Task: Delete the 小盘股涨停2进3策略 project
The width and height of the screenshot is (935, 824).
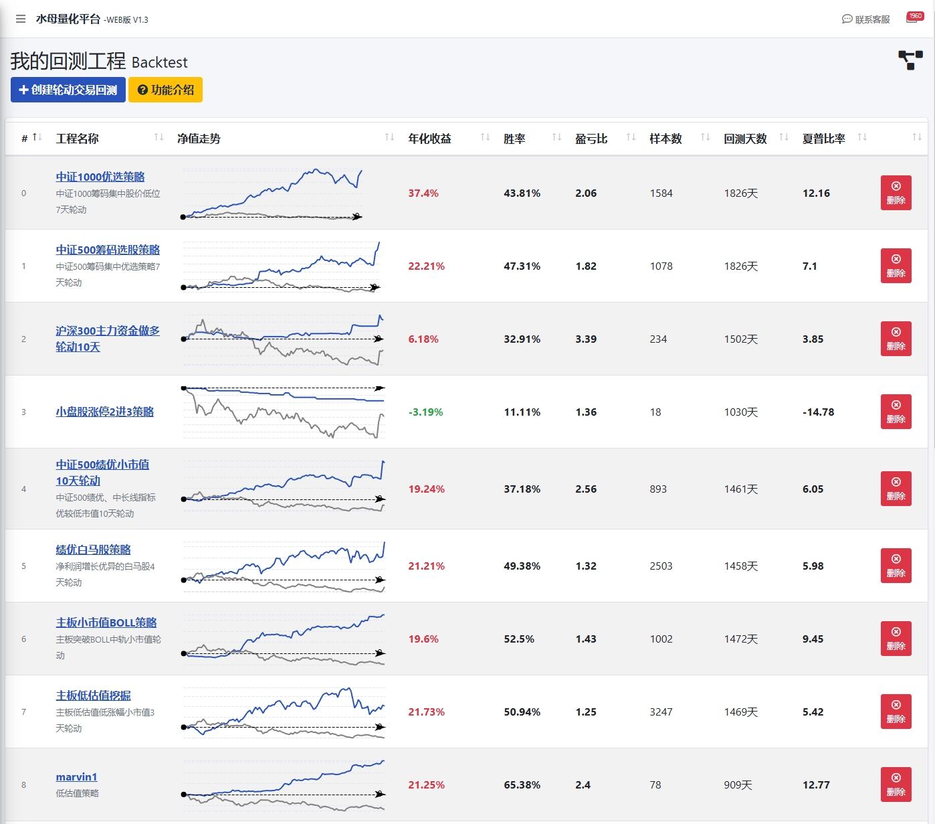Action: tap(896, 412)
